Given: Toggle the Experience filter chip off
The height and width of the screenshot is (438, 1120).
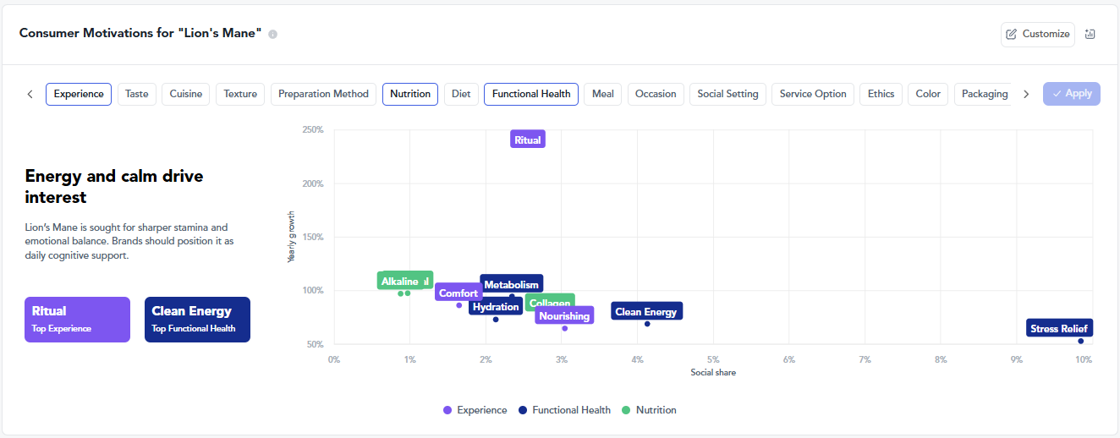Looking at the screenshot, I should coord(79,94).
